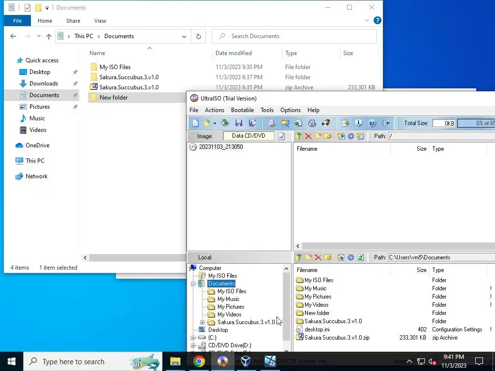The image size is (495, 371).
Task: Save the image using the floppy disk icon
Action: (239, 123)
